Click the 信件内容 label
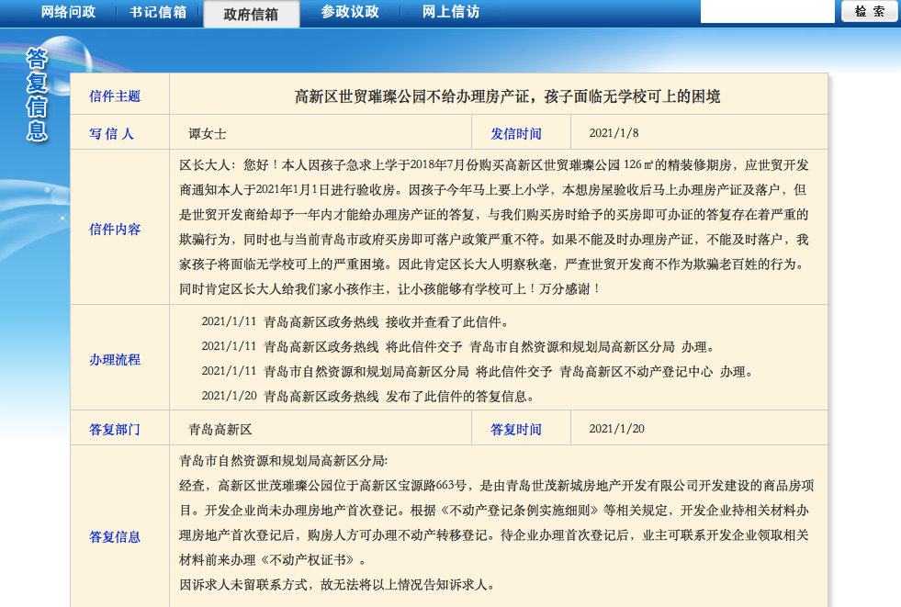This screenshot has width=901, height=607. 115,230
